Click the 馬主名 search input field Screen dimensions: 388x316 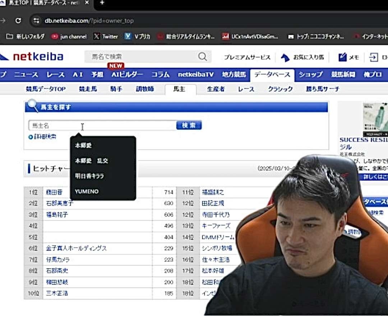click(102, 125)
